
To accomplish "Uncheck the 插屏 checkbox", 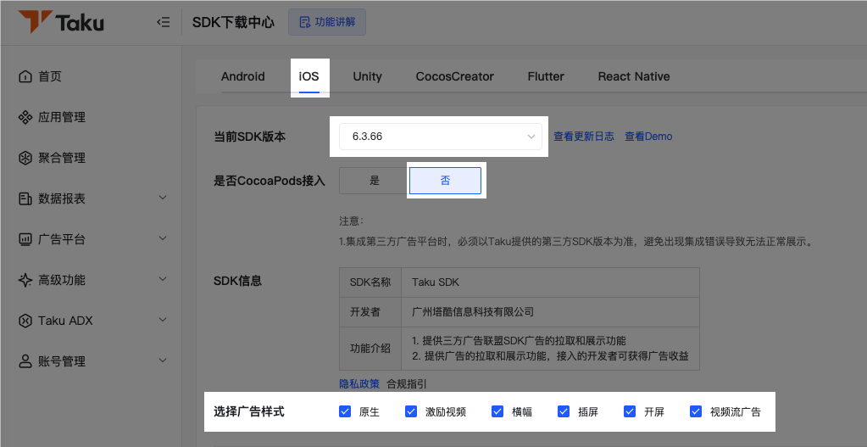I will click(564, 411).
